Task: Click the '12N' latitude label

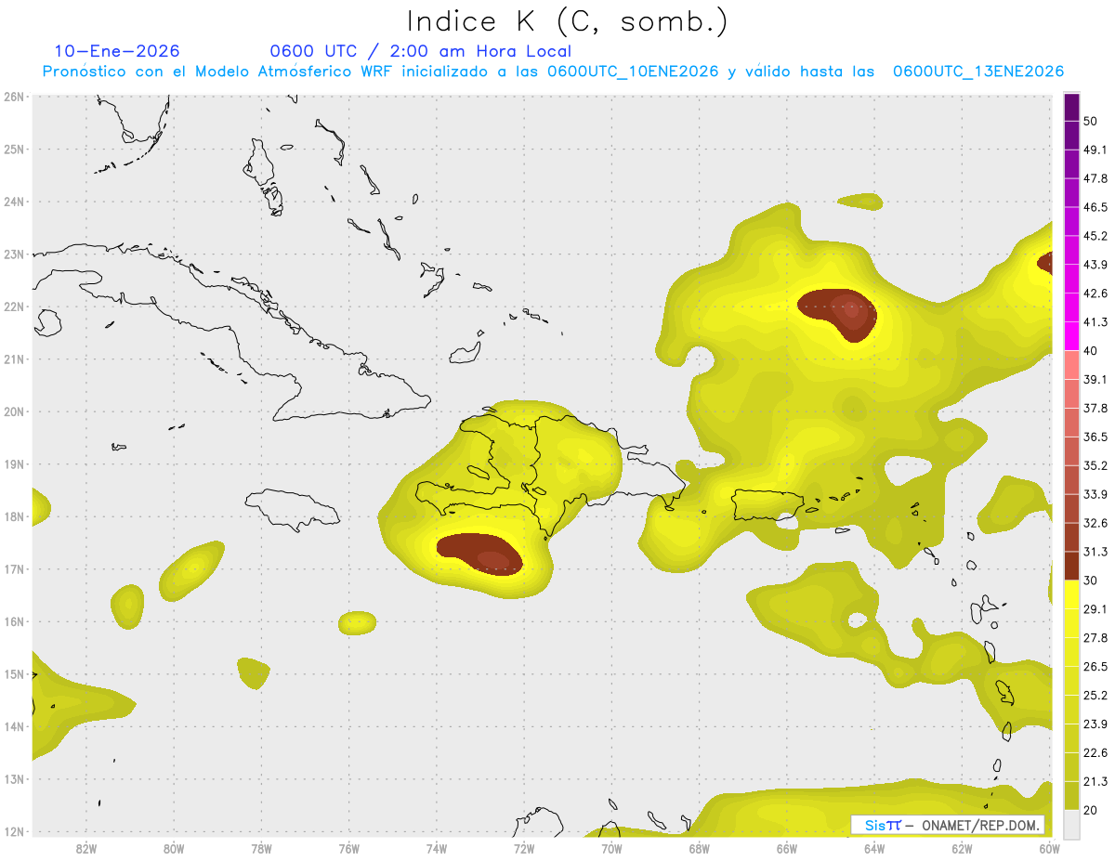Action: [x=14, y=831]
